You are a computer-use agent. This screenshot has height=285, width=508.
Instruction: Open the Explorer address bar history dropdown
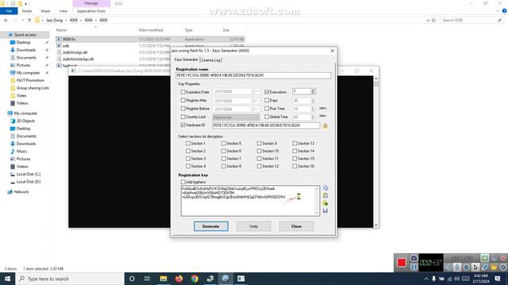click(428, 21)
